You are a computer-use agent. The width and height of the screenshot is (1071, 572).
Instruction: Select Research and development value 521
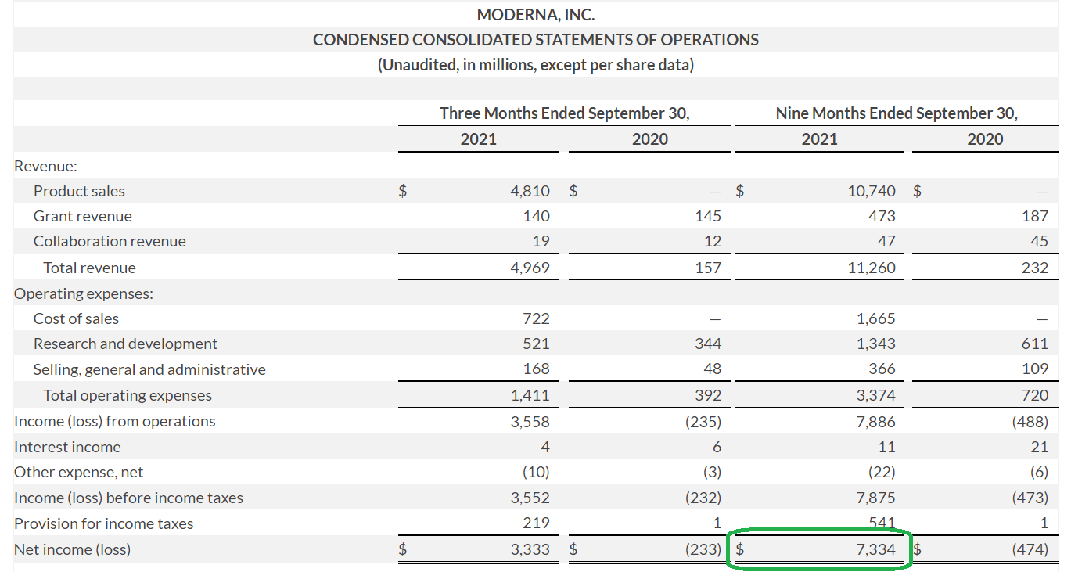[537, 344]
